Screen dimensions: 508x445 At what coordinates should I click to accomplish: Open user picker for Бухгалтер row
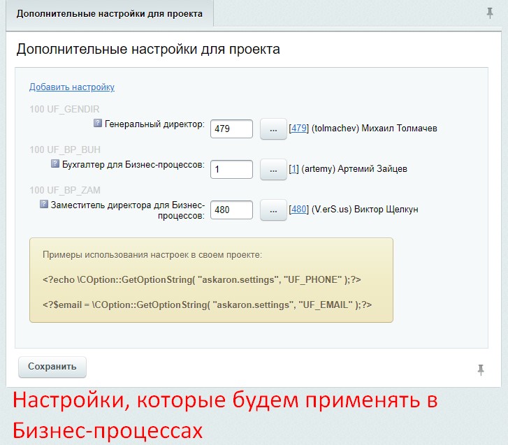(x=273, y=170)
